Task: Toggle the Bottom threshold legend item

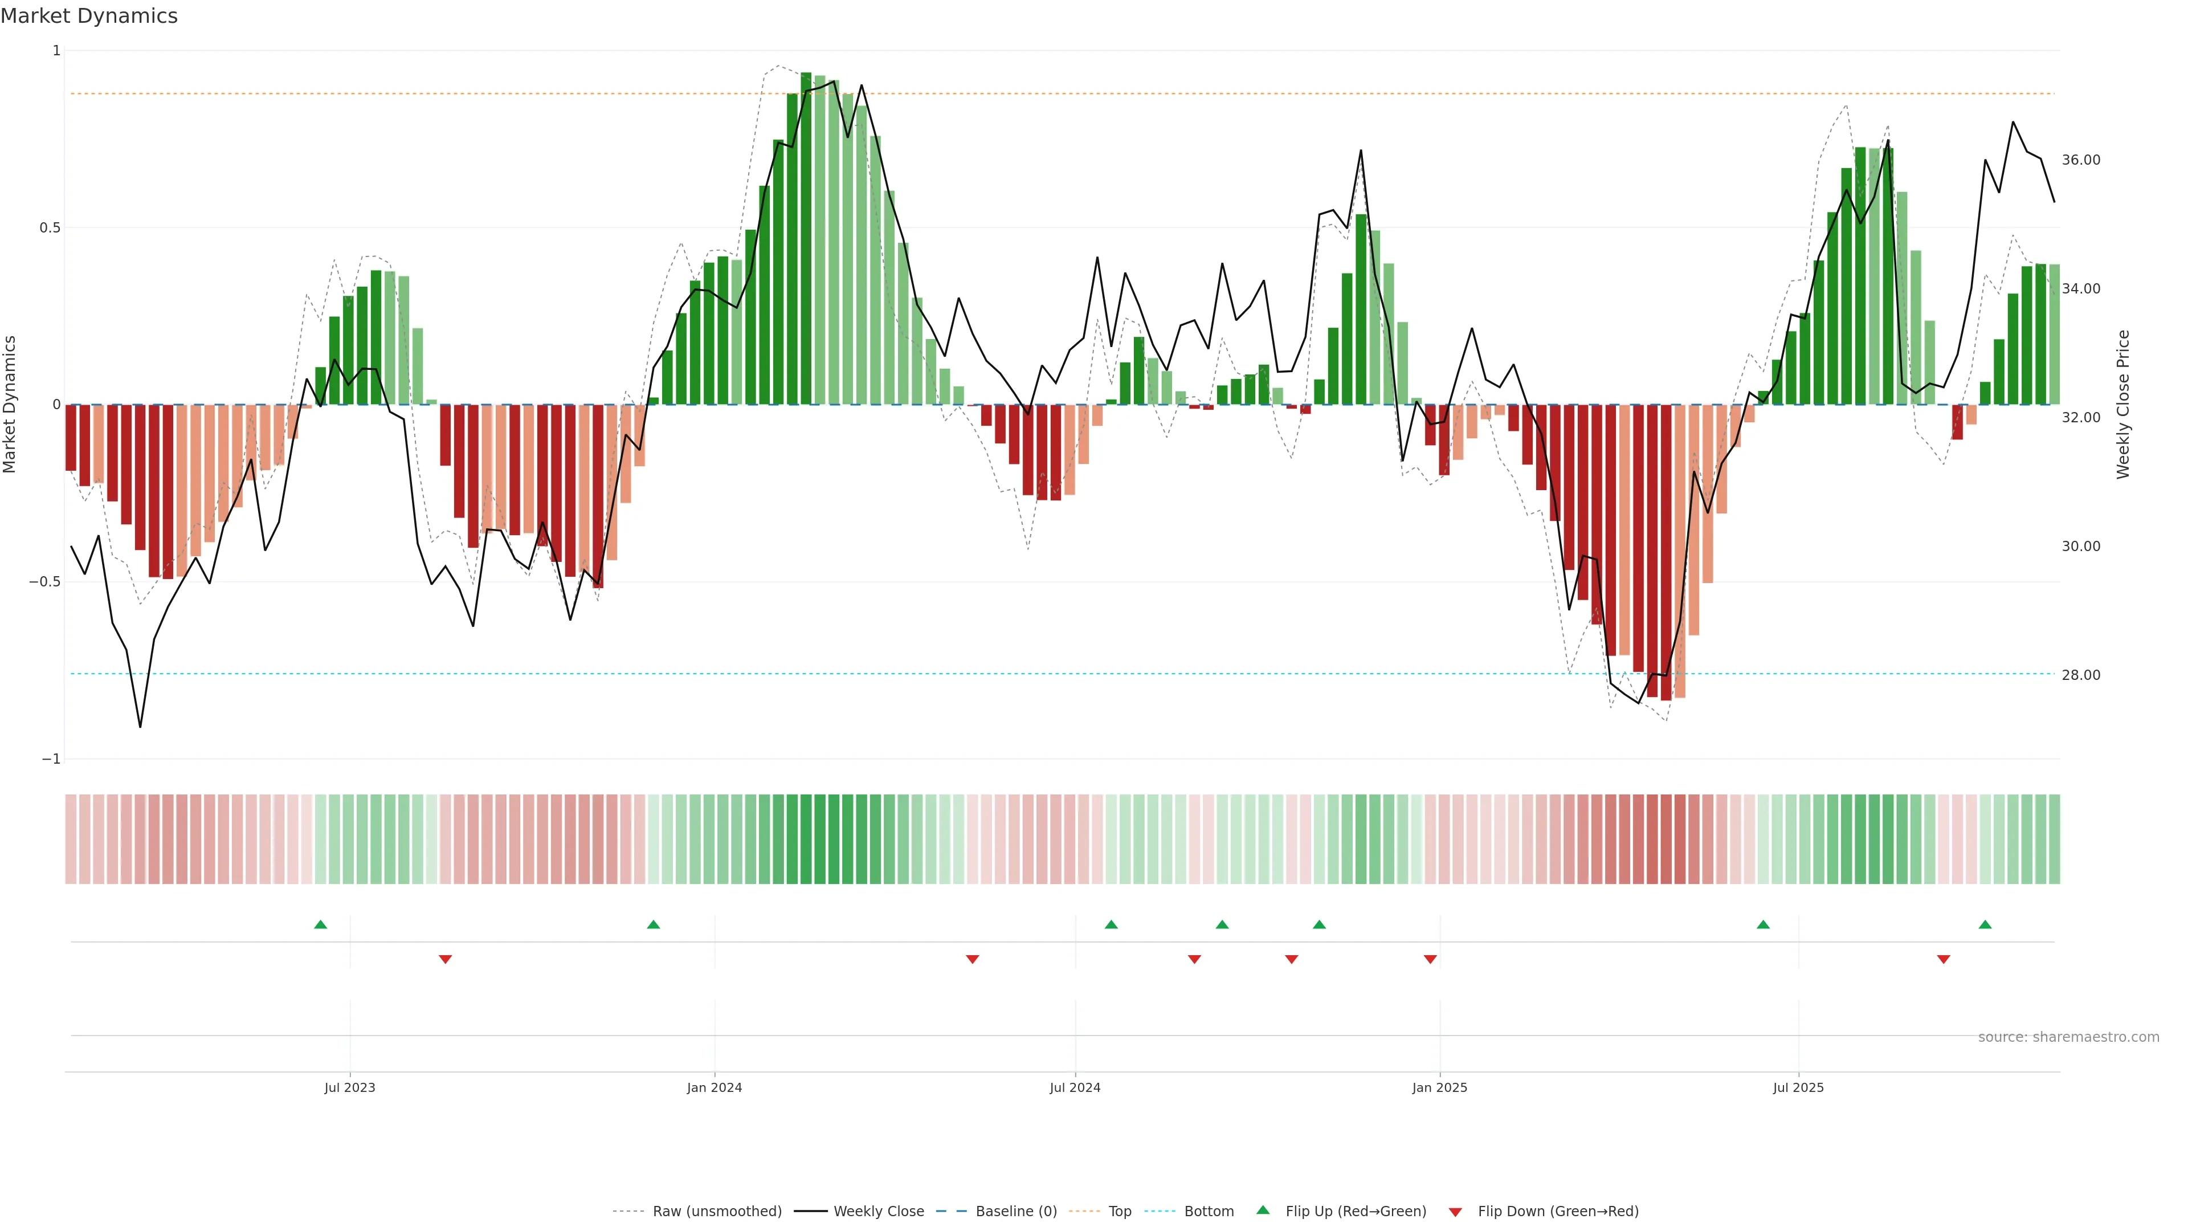Action: (1209, 1212)
